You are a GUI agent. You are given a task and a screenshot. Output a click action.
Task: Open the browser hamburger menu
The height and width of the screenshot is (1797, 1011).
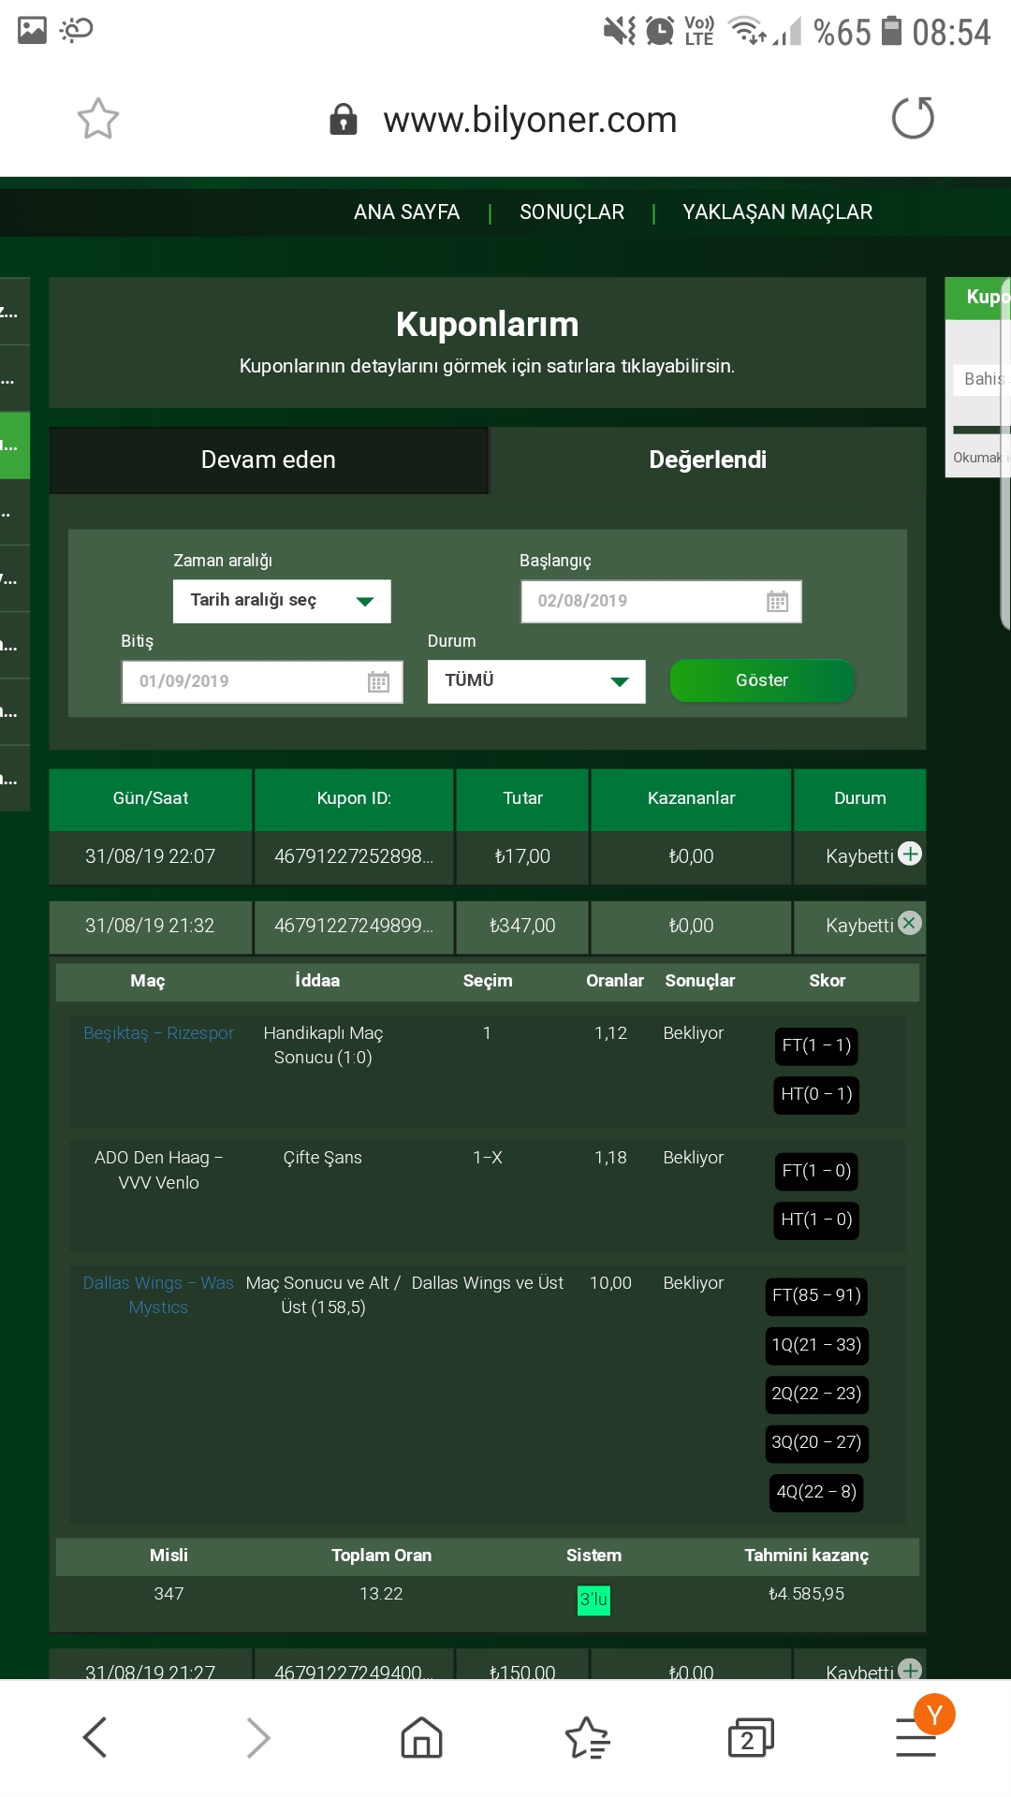pos(916,1738)
